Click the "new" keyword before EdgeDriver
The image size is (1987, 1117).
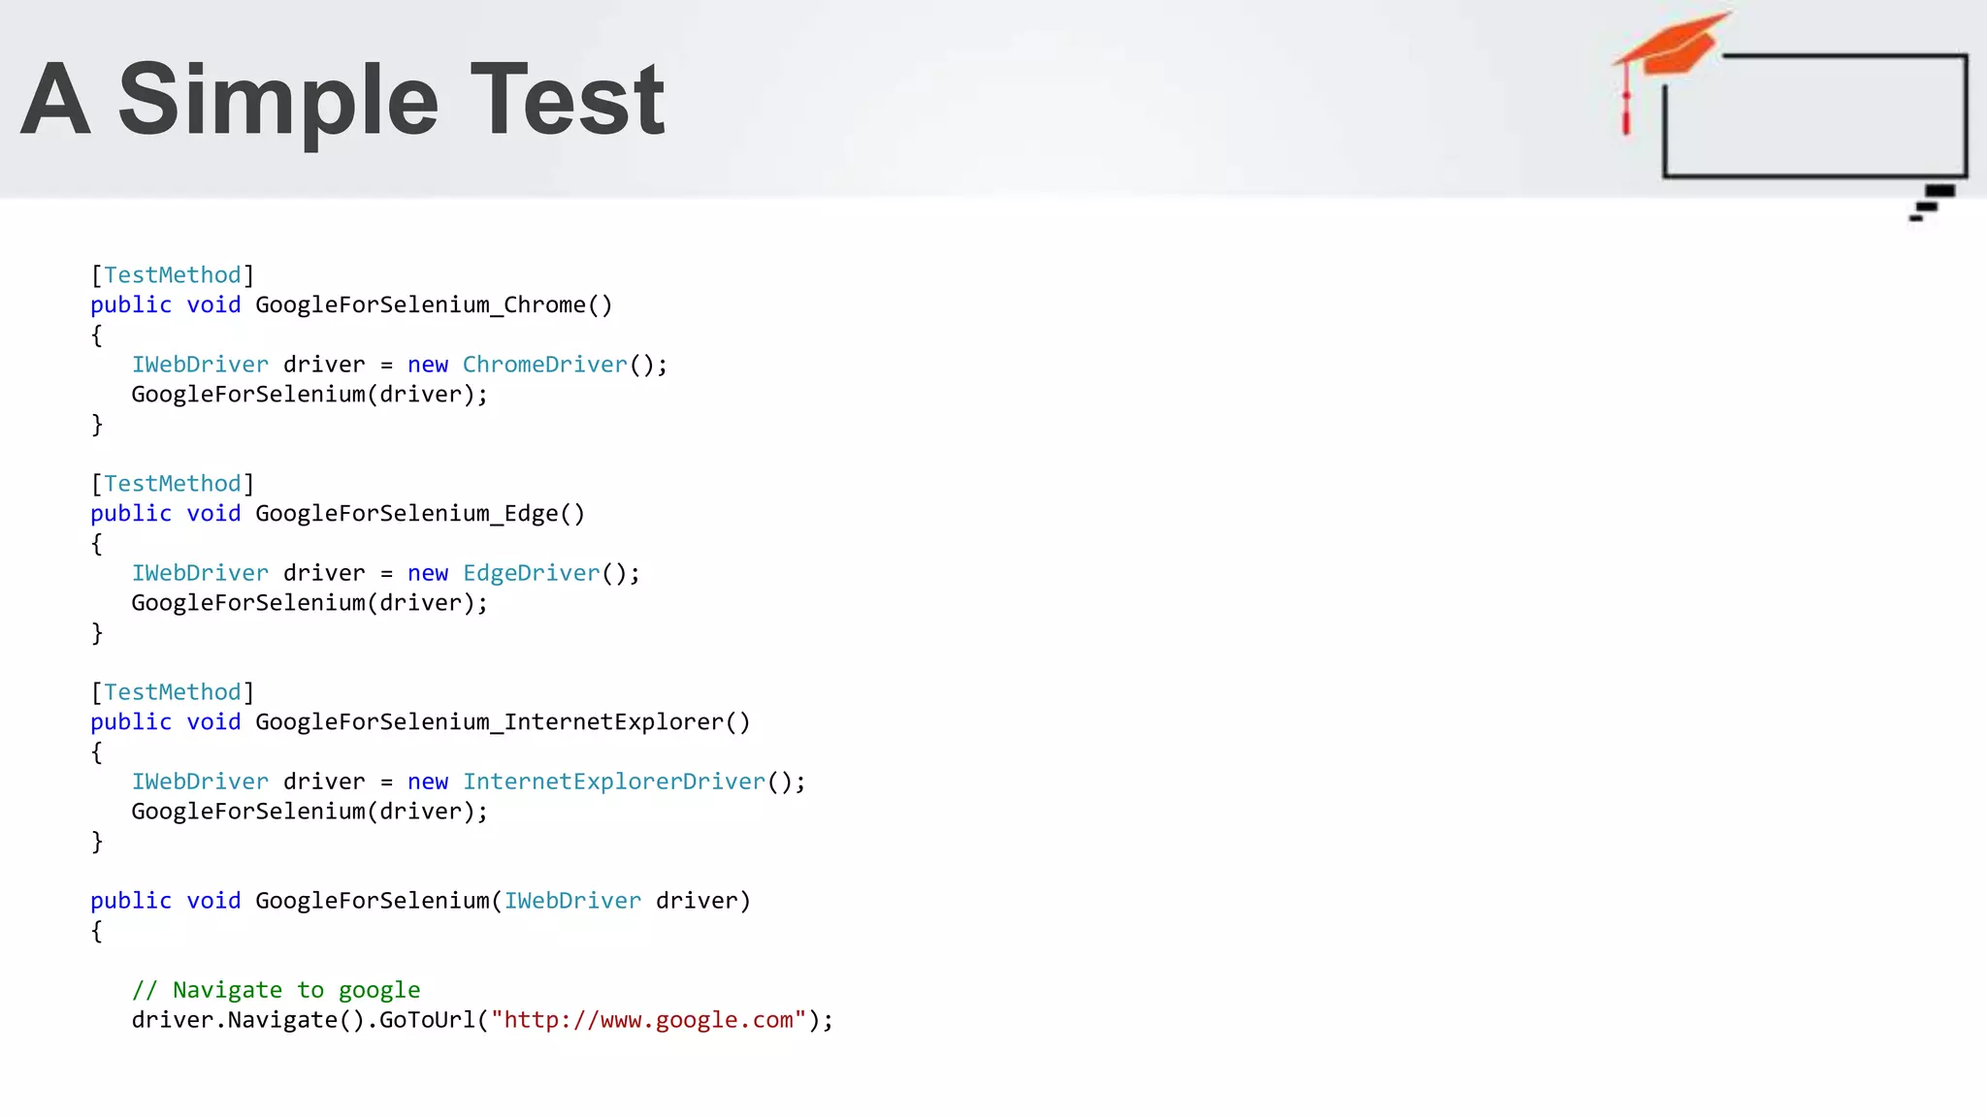point(427,573)
